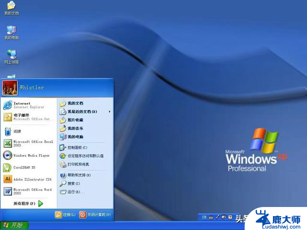Click the 开始 start button
Screen dimensions: 307x230
[x=14, y=225]
